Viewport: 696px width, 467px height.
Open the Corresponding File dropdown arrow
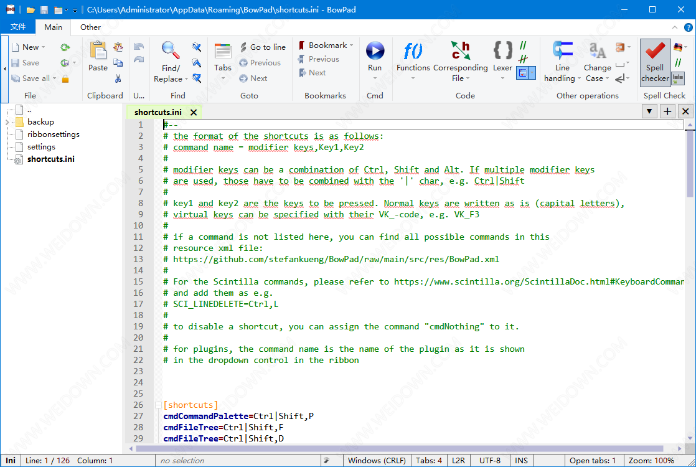point(468,78)
